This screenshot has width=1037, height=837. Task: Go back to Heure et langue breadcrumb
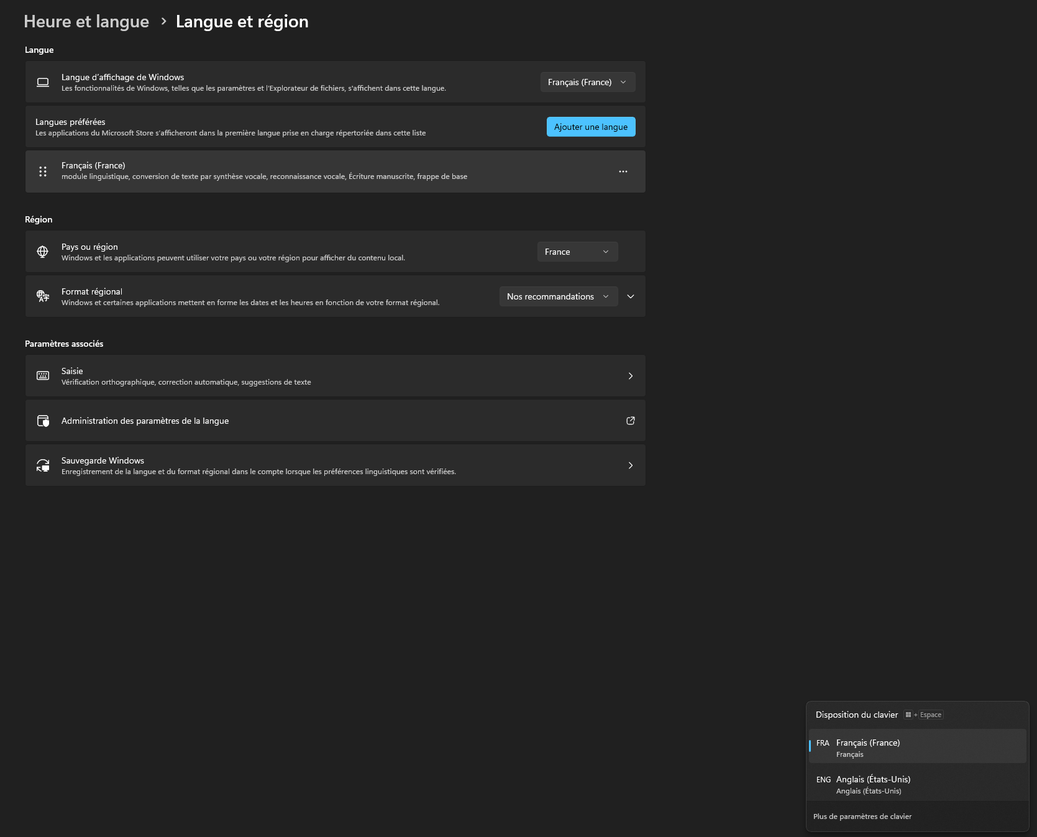(86, 22)
